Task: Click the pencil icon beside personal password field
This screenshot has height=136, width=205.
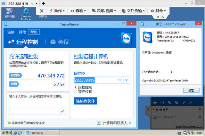Action: point(62,111)
